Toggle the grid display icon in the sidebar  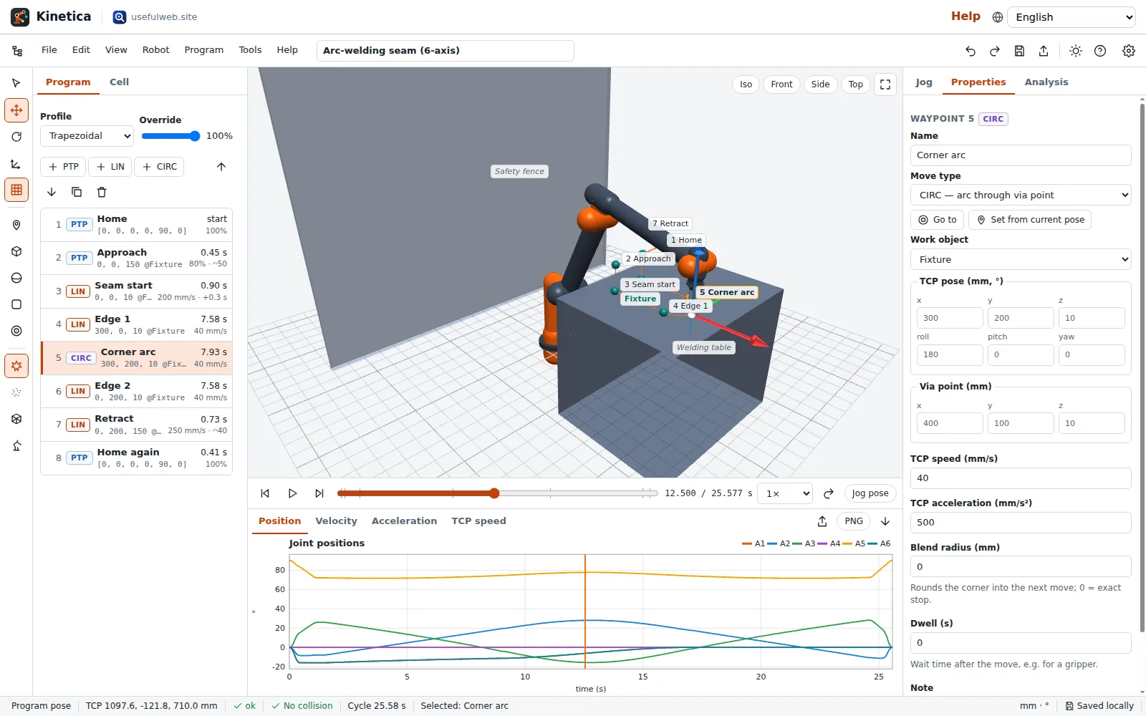[x=16, y=190]
